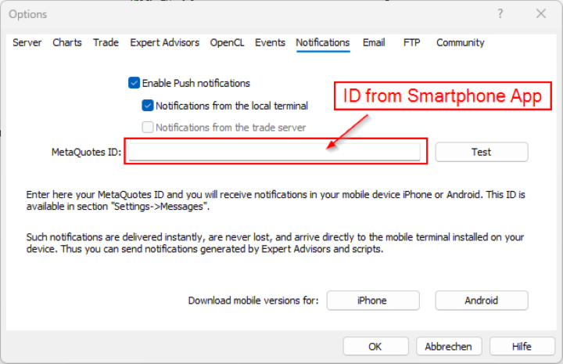Tick Notifications from the trade server checkbox
563x364 pixels.
coord(148,127)
